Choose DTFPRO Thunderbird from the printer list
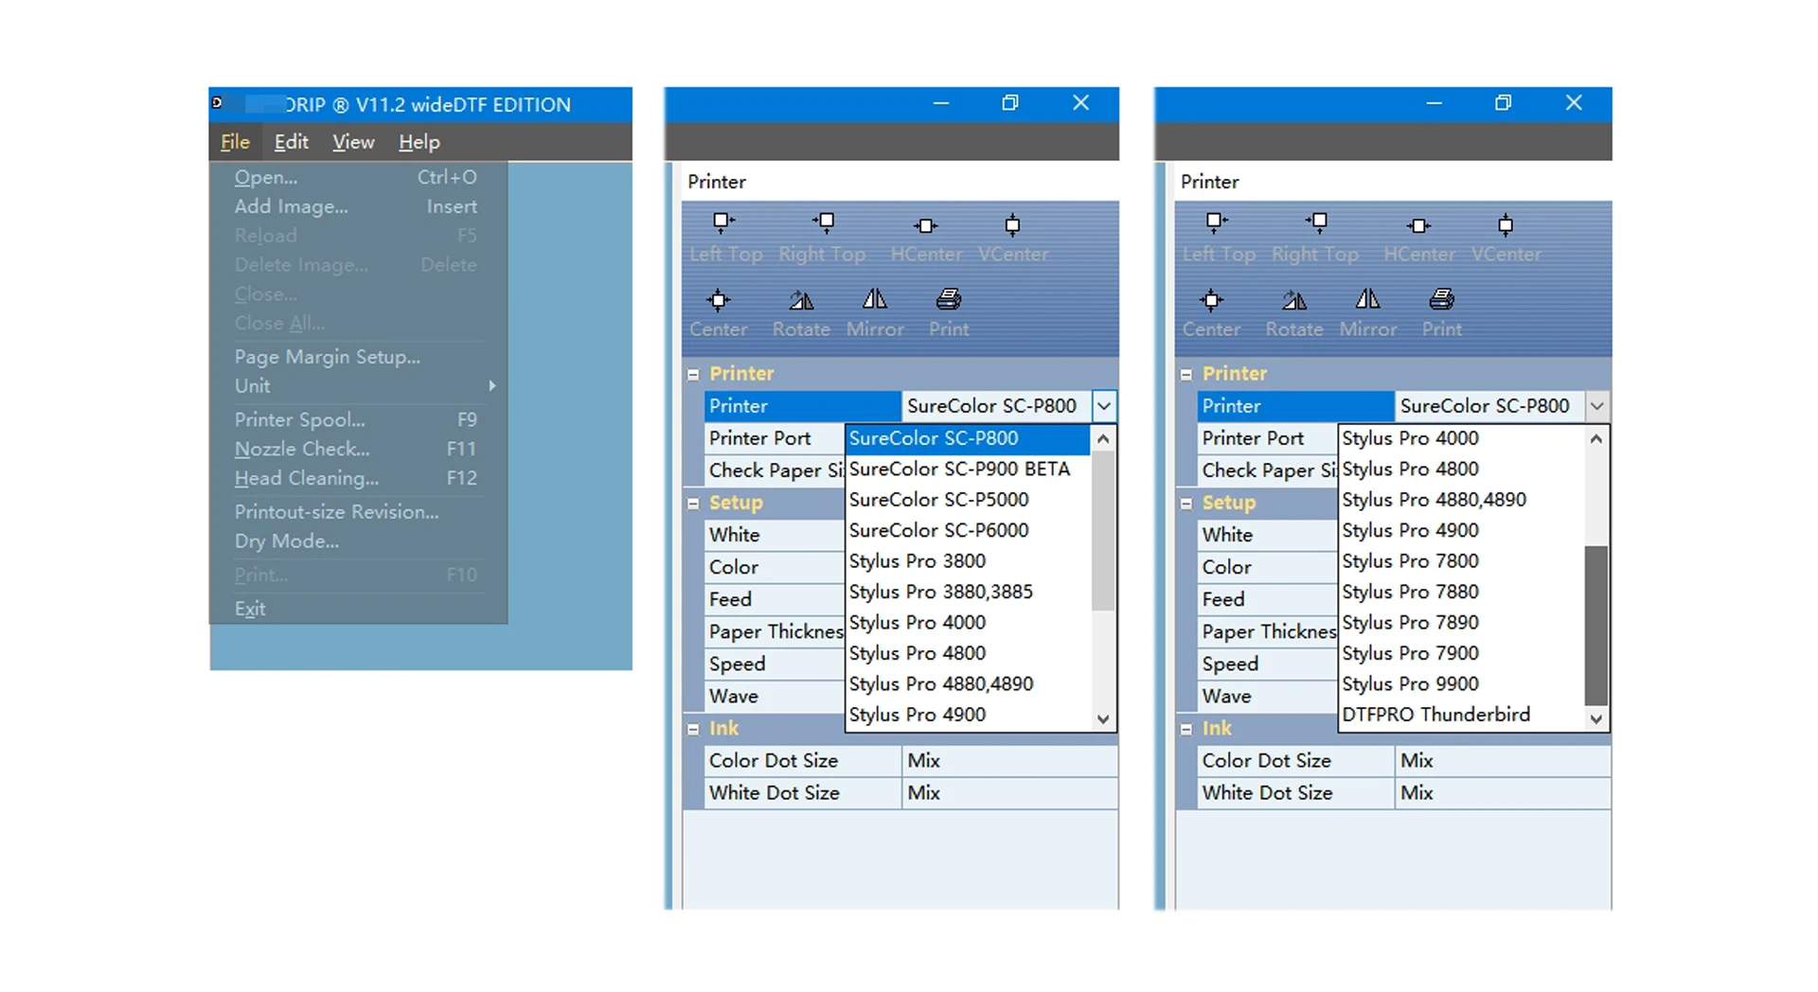This screenshot has height=992, width=1818. pyautogui.click(x=1461, y=715)
